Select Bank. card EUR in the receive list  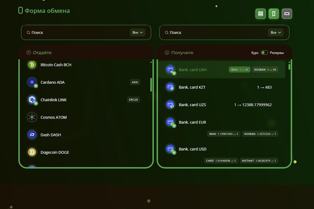(x=192, y=122)
